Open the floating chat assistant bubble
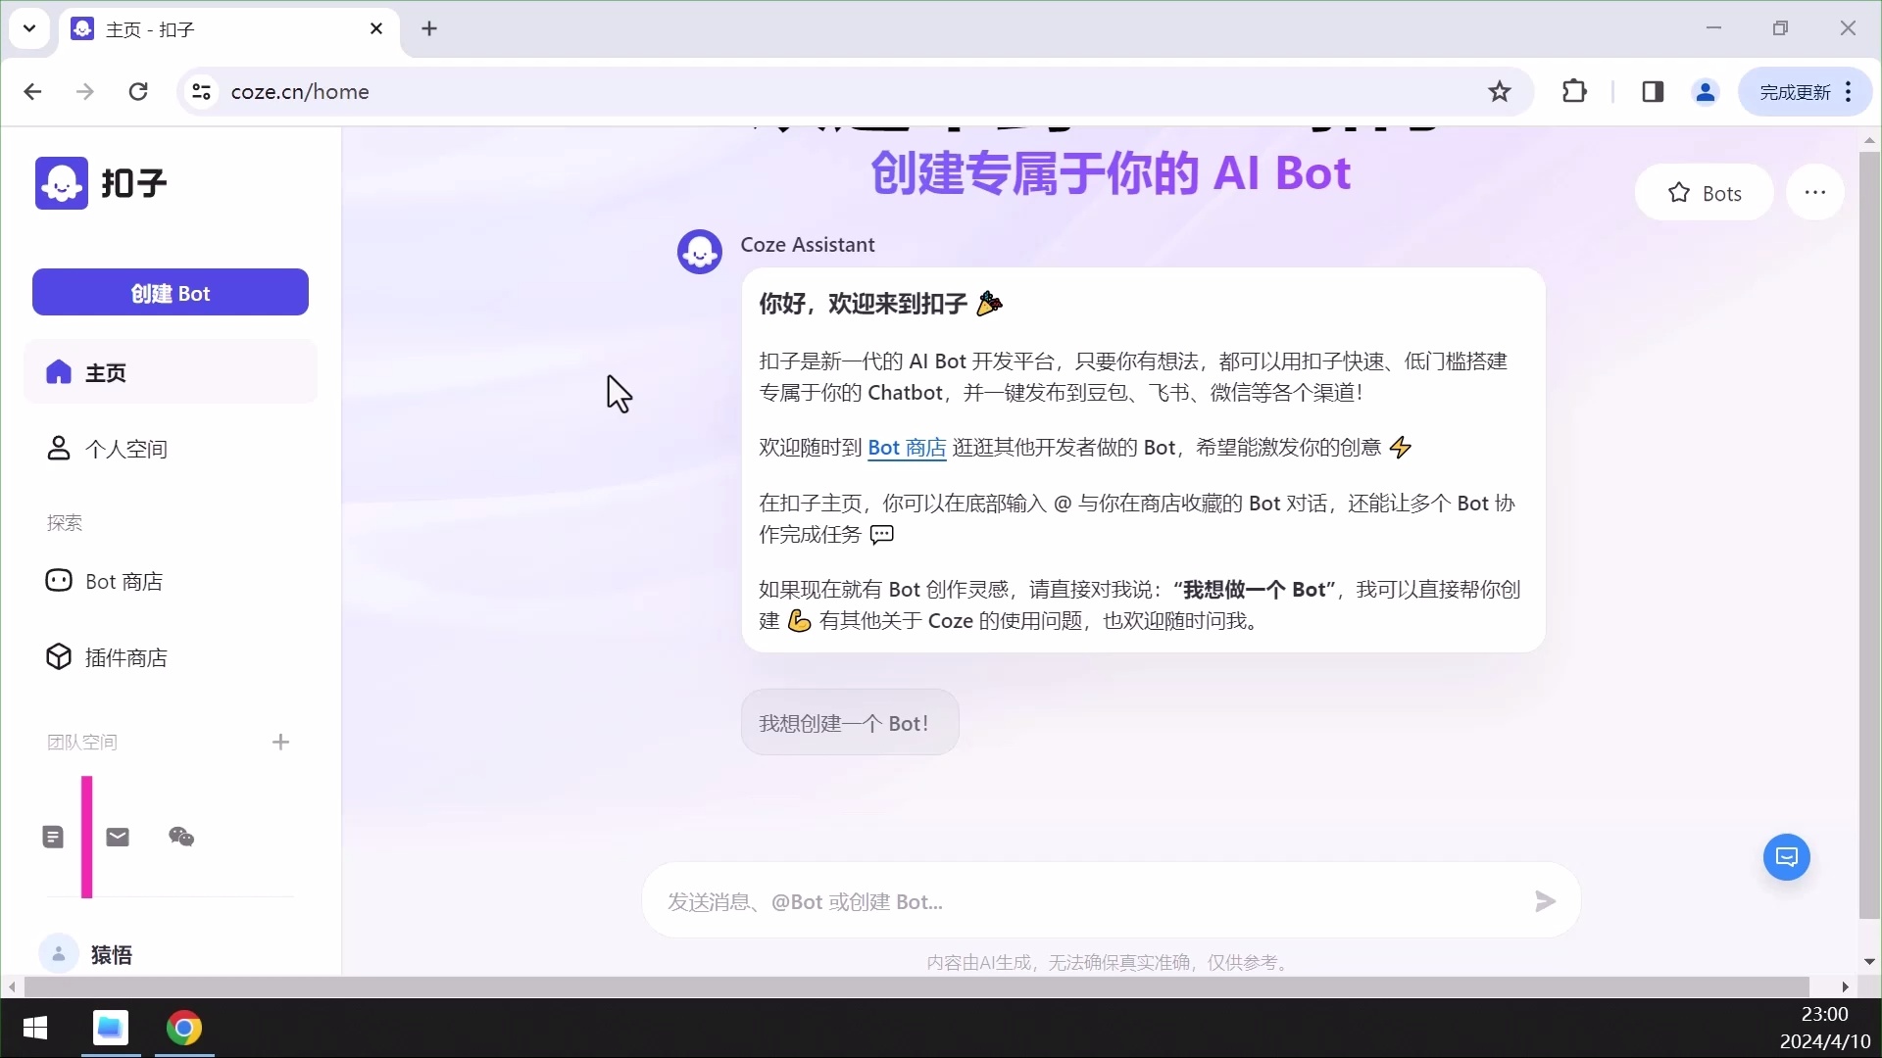The width and height of the screenshot is (1882, 1058). (1786, 856)
